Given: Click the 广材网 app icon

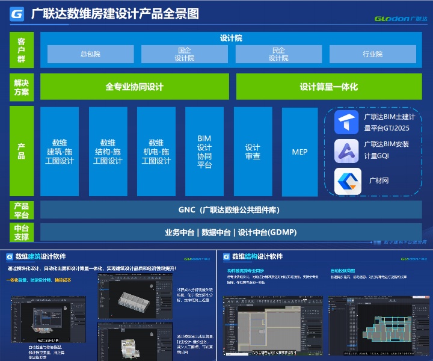Looking at the screenshot, I should [348, 181].
